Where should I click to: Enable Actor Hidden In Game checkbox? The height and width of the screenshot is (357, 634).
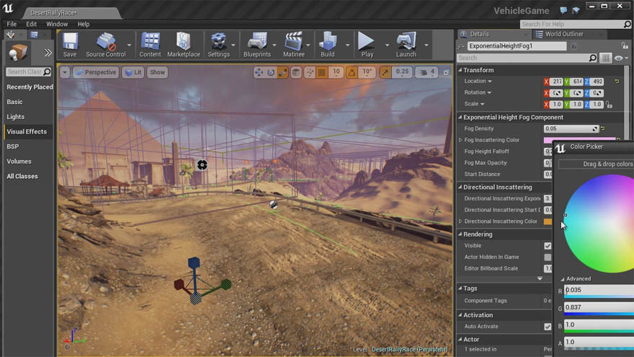pyautogui.click(x=548, y=257)
